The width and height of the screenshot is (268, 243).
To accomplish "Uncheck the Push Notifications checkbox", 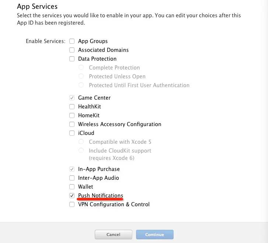I will (72, 196).
